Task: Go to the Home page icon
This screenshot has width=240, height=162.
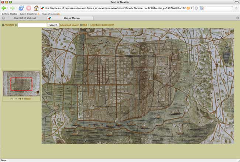Action: tap(36, 8)
